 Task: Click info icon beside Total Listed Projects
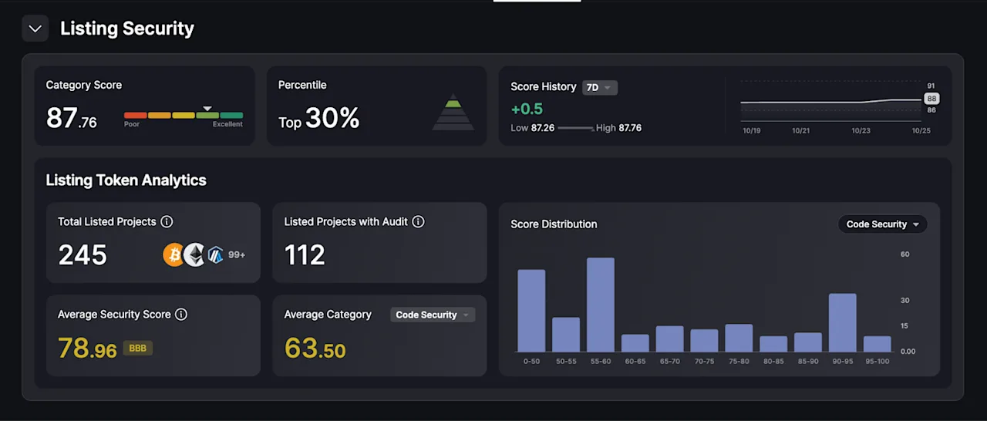coord(167,221)
